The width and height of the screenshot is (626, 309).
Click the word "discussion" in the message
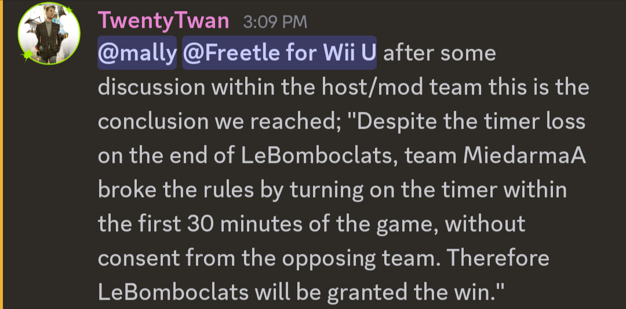pyautogui.click(x=151, y=88)
